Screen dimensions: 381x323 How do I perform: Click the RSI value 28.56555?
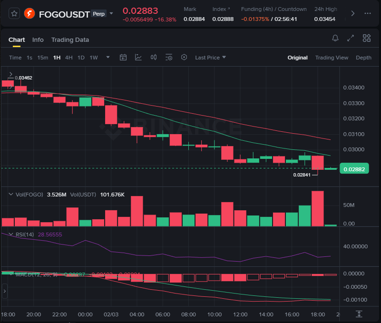[50, 235]
